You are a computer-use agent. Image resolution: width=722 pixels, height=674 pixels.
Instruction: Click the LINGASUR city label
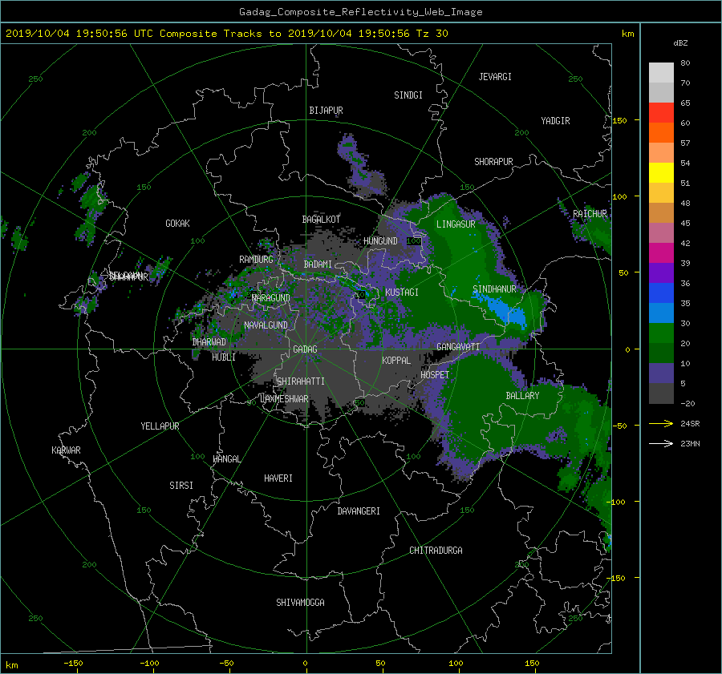(456, 224)
